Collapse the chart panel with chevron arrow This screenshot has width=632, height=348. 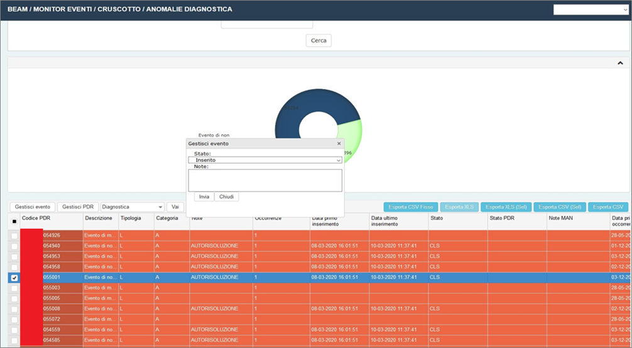coord(620,63)
